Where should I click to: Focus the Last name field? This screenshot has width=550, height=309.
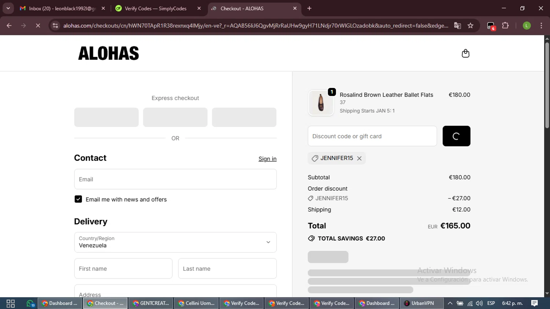tap(227, 269)
